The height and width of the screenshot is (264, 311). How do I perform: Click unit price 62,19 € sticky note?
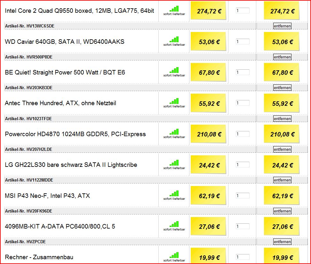pyautogui.click(x=208, y=195)
